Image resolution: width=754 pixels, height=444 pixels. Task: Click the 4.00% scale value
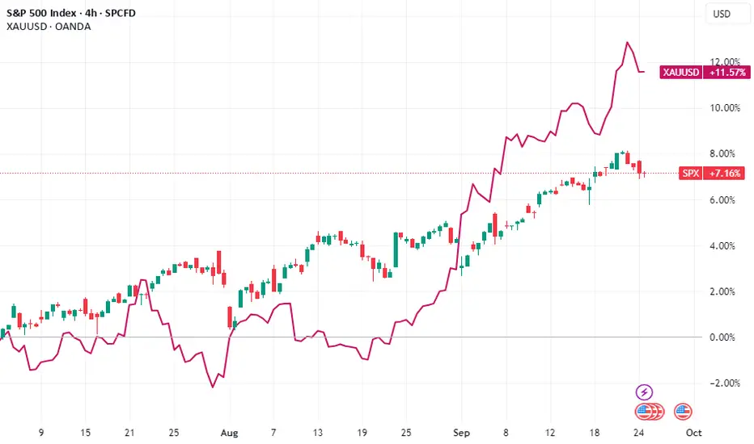point(722,245)
